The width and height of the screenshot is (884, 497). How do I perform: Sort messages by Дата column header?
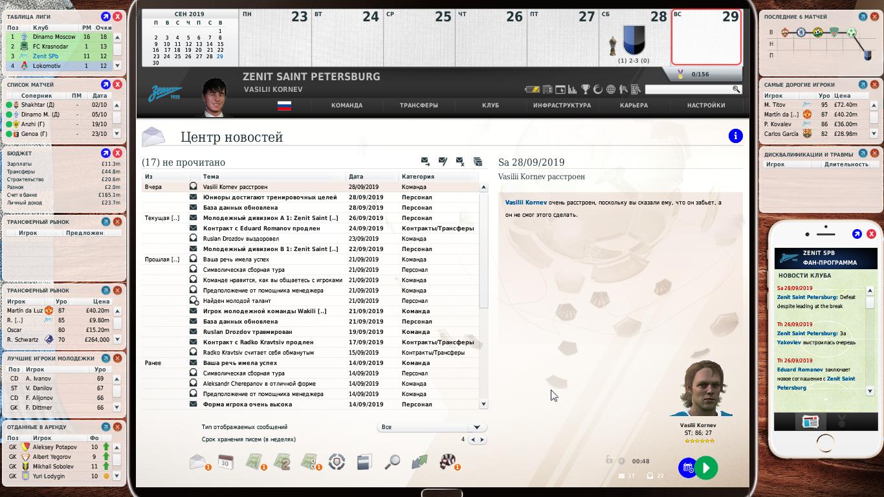(373, 177)
